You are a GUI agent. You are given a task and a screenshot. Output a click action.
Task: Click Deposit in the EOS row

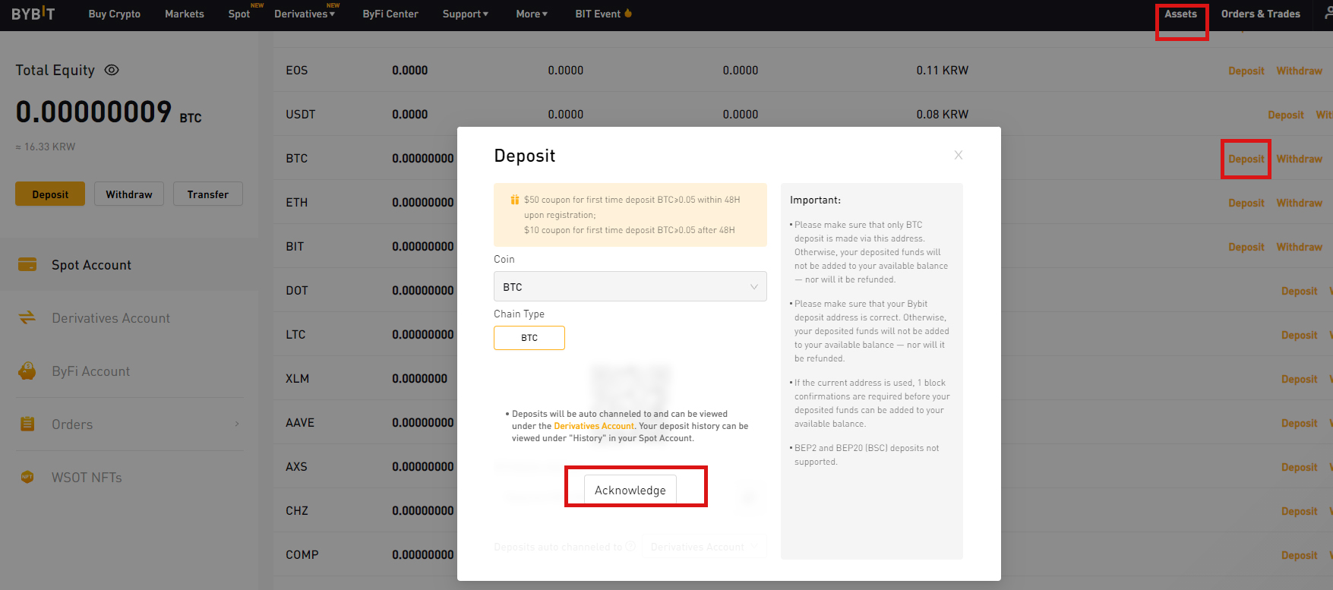[x=1246, y=71]
